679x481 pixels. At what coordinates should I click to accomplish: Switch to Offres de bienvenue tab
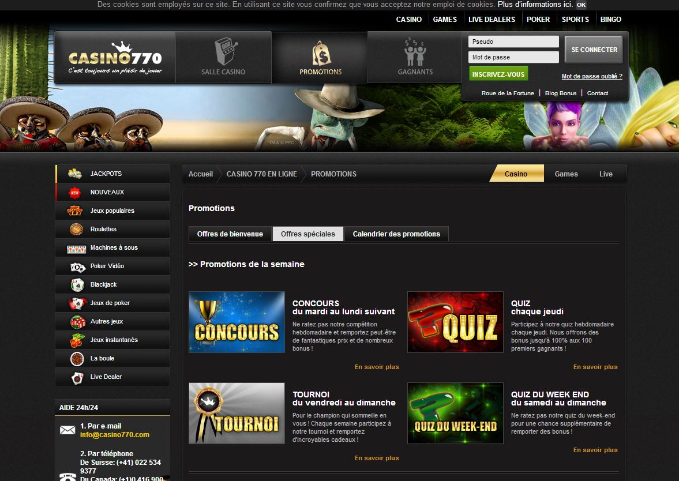click(230, 234)
